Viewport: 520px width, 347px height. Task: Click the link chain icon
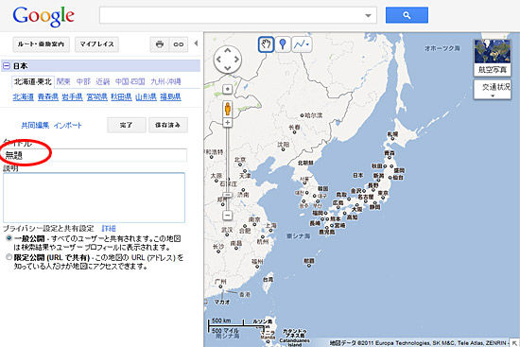coord(179,44)
